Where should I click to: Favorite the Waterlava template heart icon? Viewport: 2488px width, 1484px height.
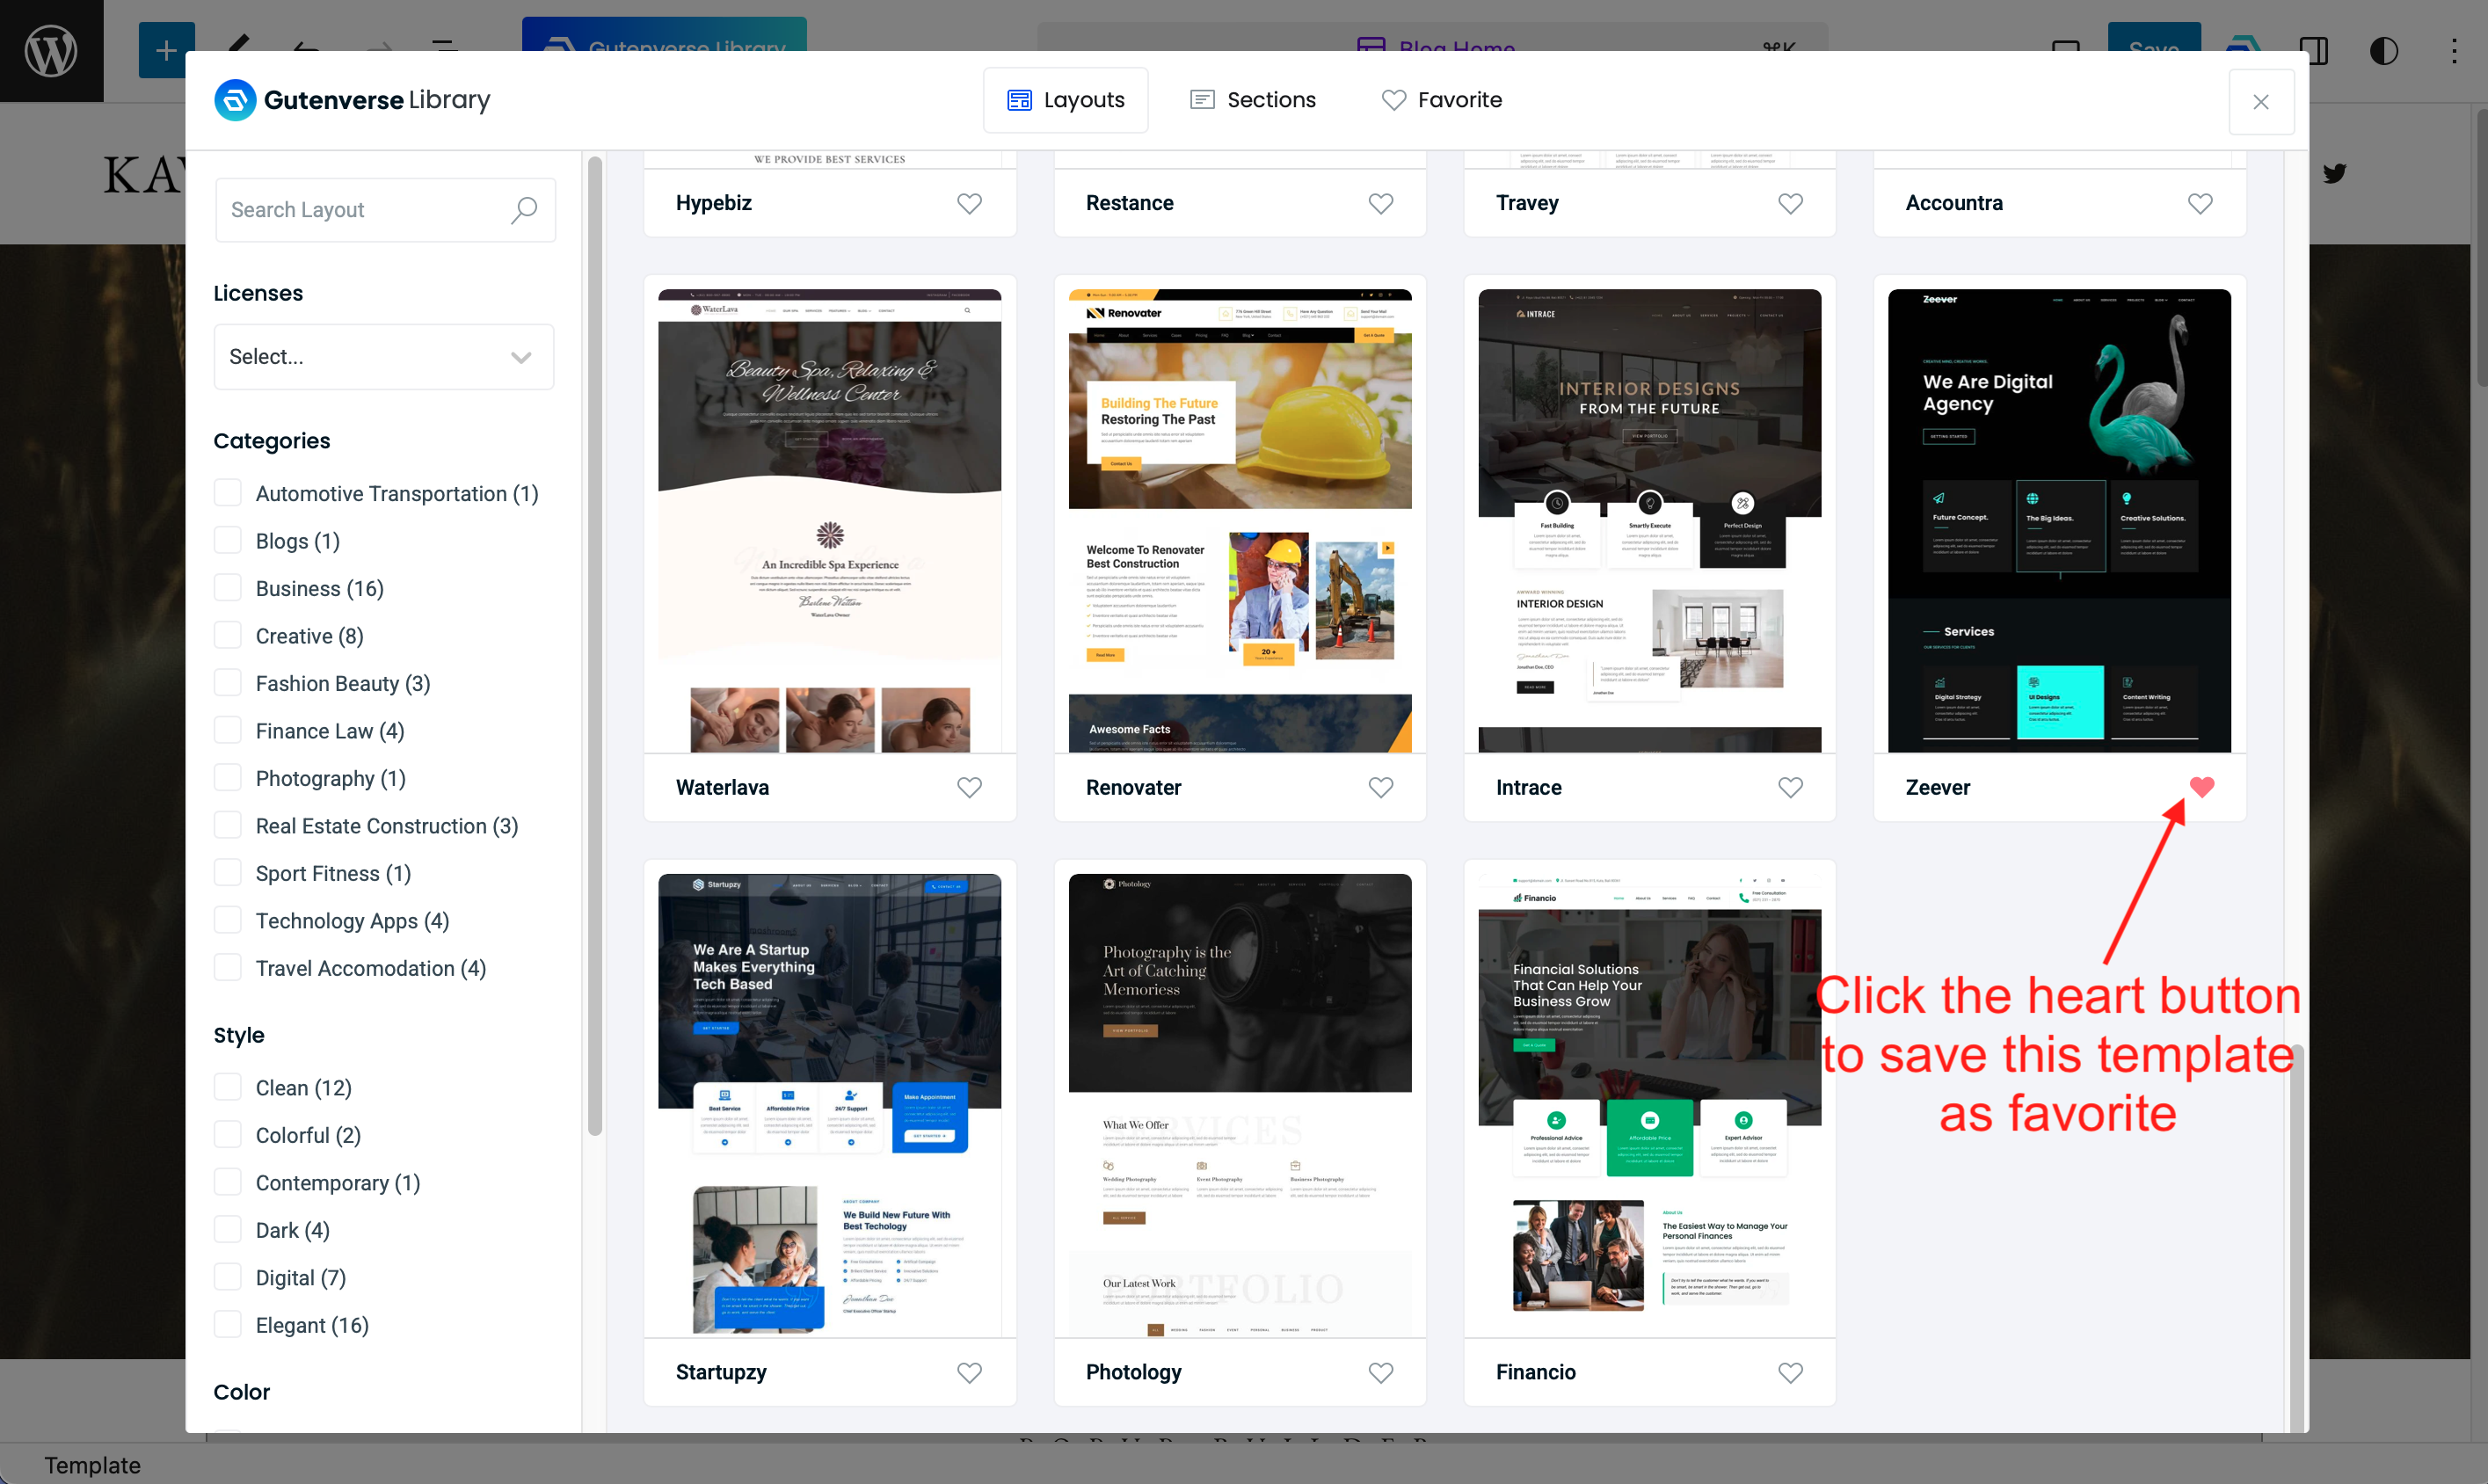pos(969,787)
